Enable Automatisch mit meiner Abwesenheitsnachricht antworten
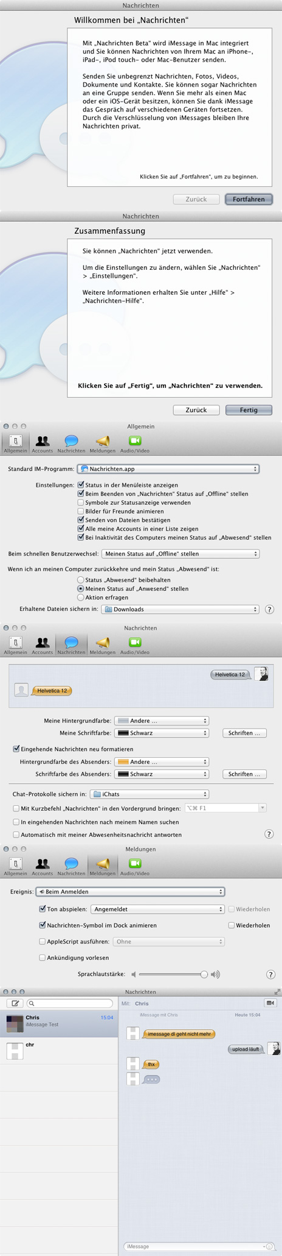Screen dimensions: 282x1256 [16, 834]
